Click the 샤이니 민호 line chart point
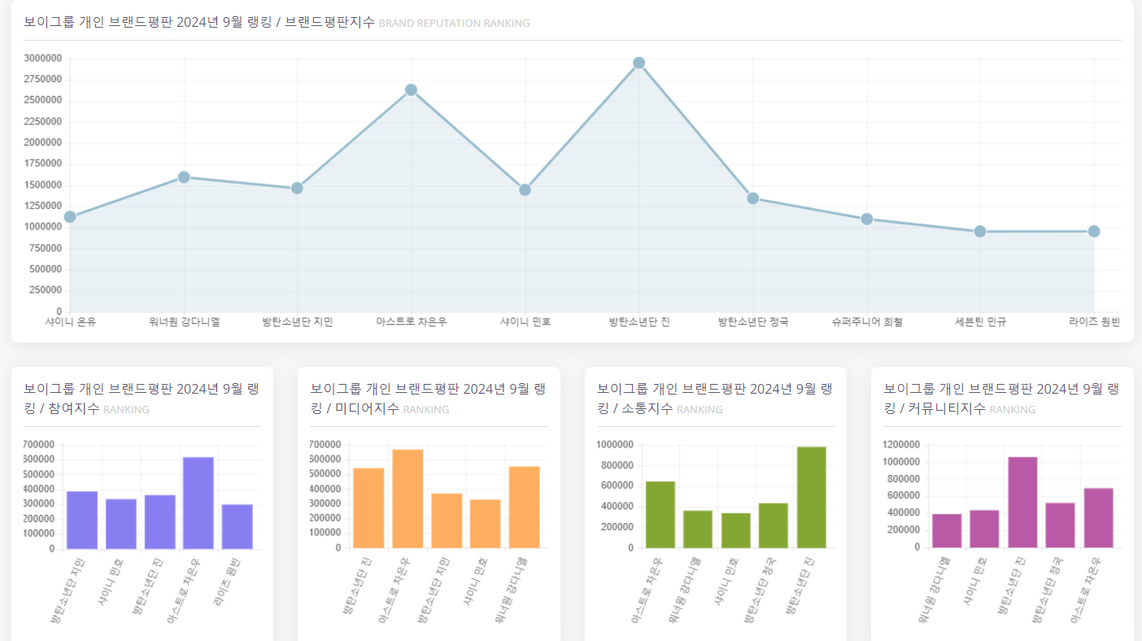This screenshot has height=641, width=1142. 525,190
